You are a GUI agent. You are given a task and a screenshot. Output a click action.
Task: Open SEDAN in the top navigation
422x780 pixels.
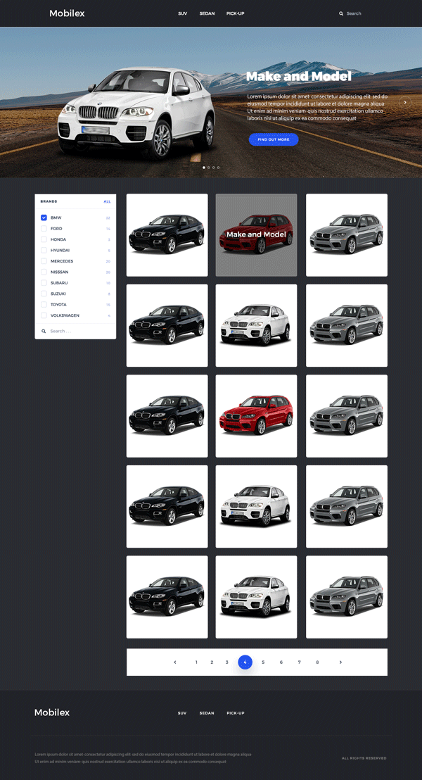click(207, 13)
